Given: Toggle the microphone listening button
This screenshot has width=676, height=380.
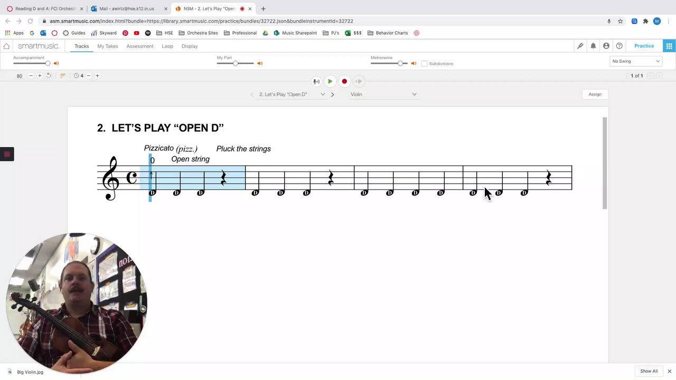Looking at the screenshot, I should click(316, 81).
